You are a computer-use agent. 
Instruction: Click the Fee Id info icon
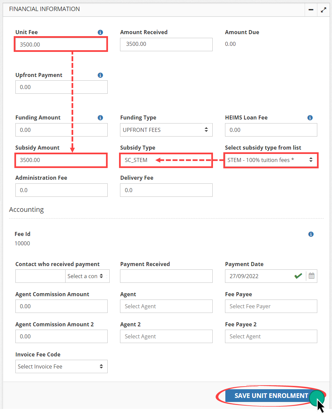click(x=311, y=234)
